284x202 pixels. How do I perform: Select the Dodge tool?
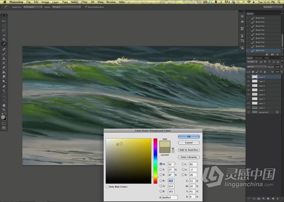4,81
